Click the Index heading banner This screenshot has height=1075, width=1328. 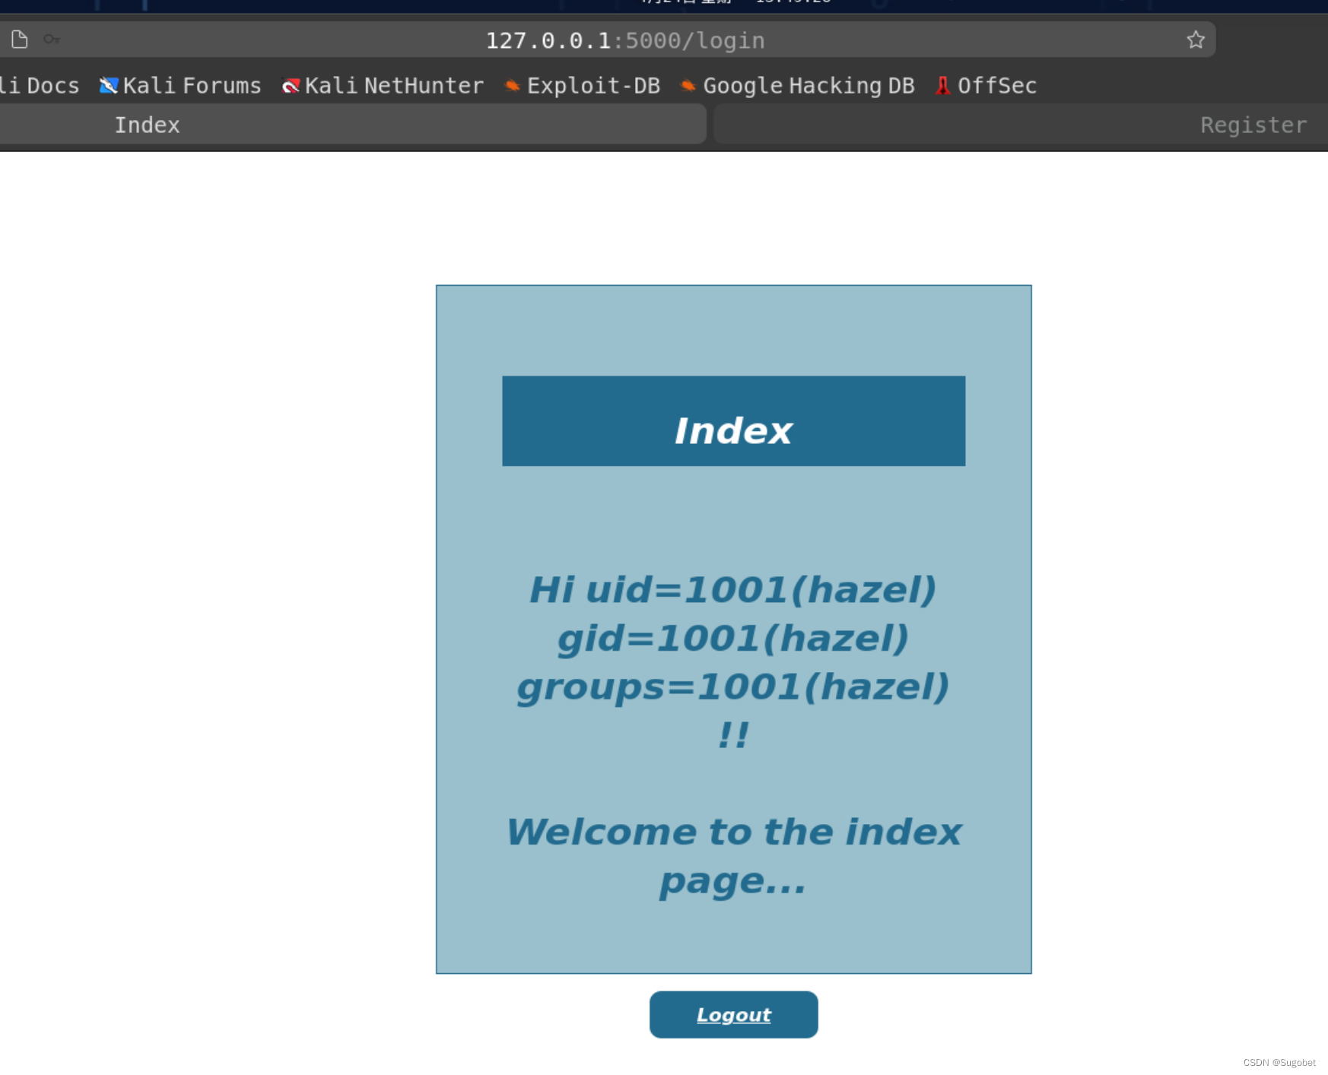733,421
